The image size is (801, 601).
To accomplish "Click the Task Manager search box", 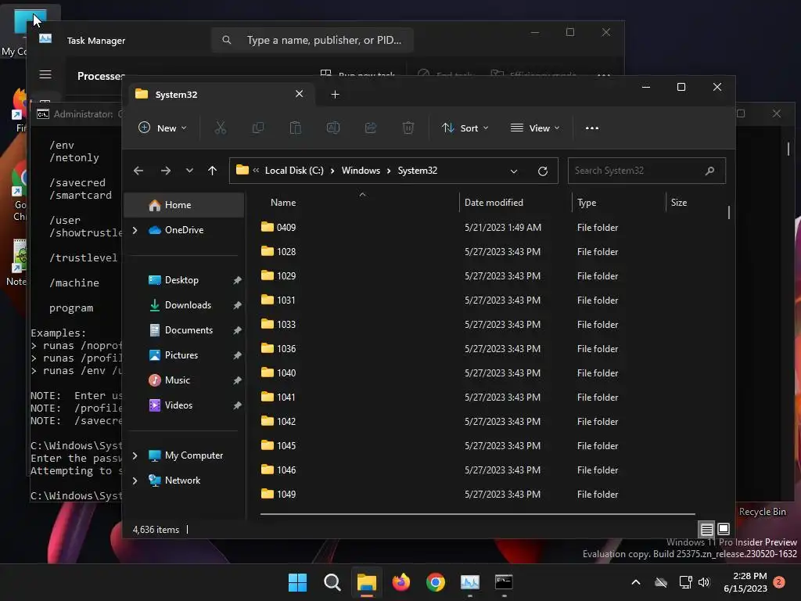I will point(312,40).
